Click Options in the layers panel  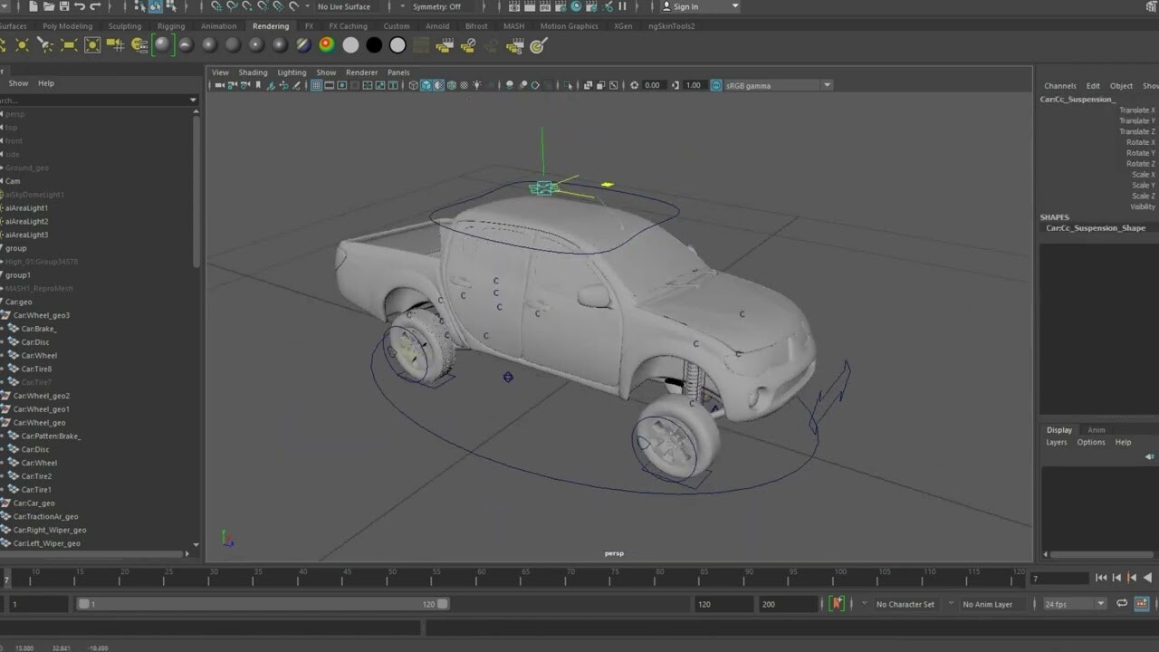coord(1090,442)
